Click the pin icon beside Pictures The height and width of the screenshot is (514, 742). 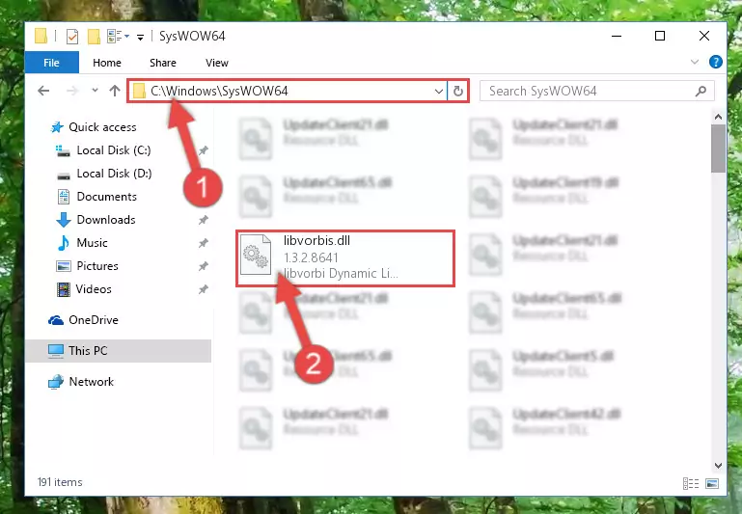(x=203, y=266)
